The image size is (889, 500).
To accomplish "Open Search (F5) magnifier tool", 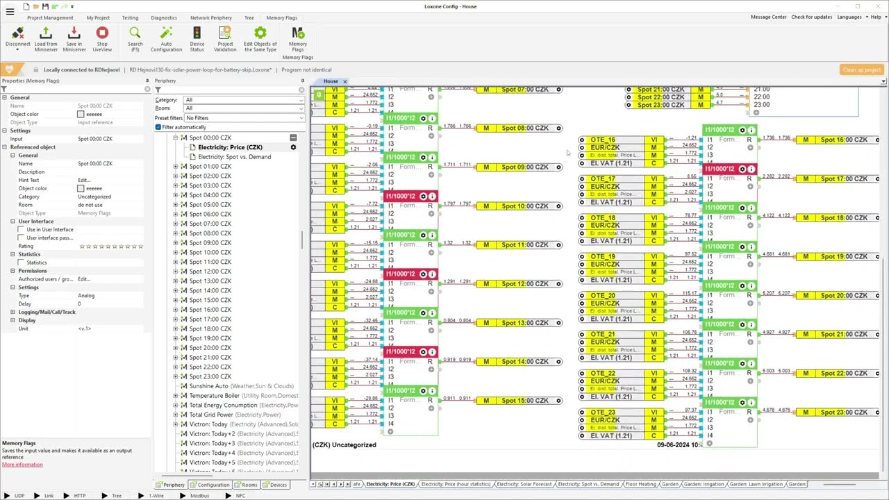I will [135, 33].
